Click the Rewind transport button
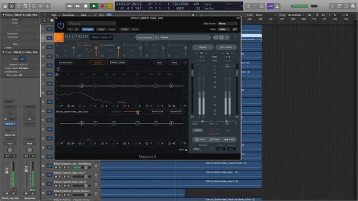The image size is (358, 201). pos(69,6)
